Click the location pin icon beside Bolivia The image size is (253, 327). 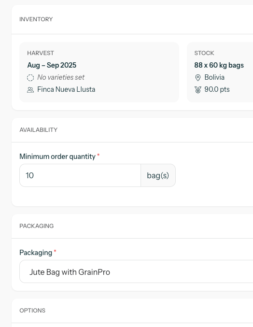coord(198,78)
